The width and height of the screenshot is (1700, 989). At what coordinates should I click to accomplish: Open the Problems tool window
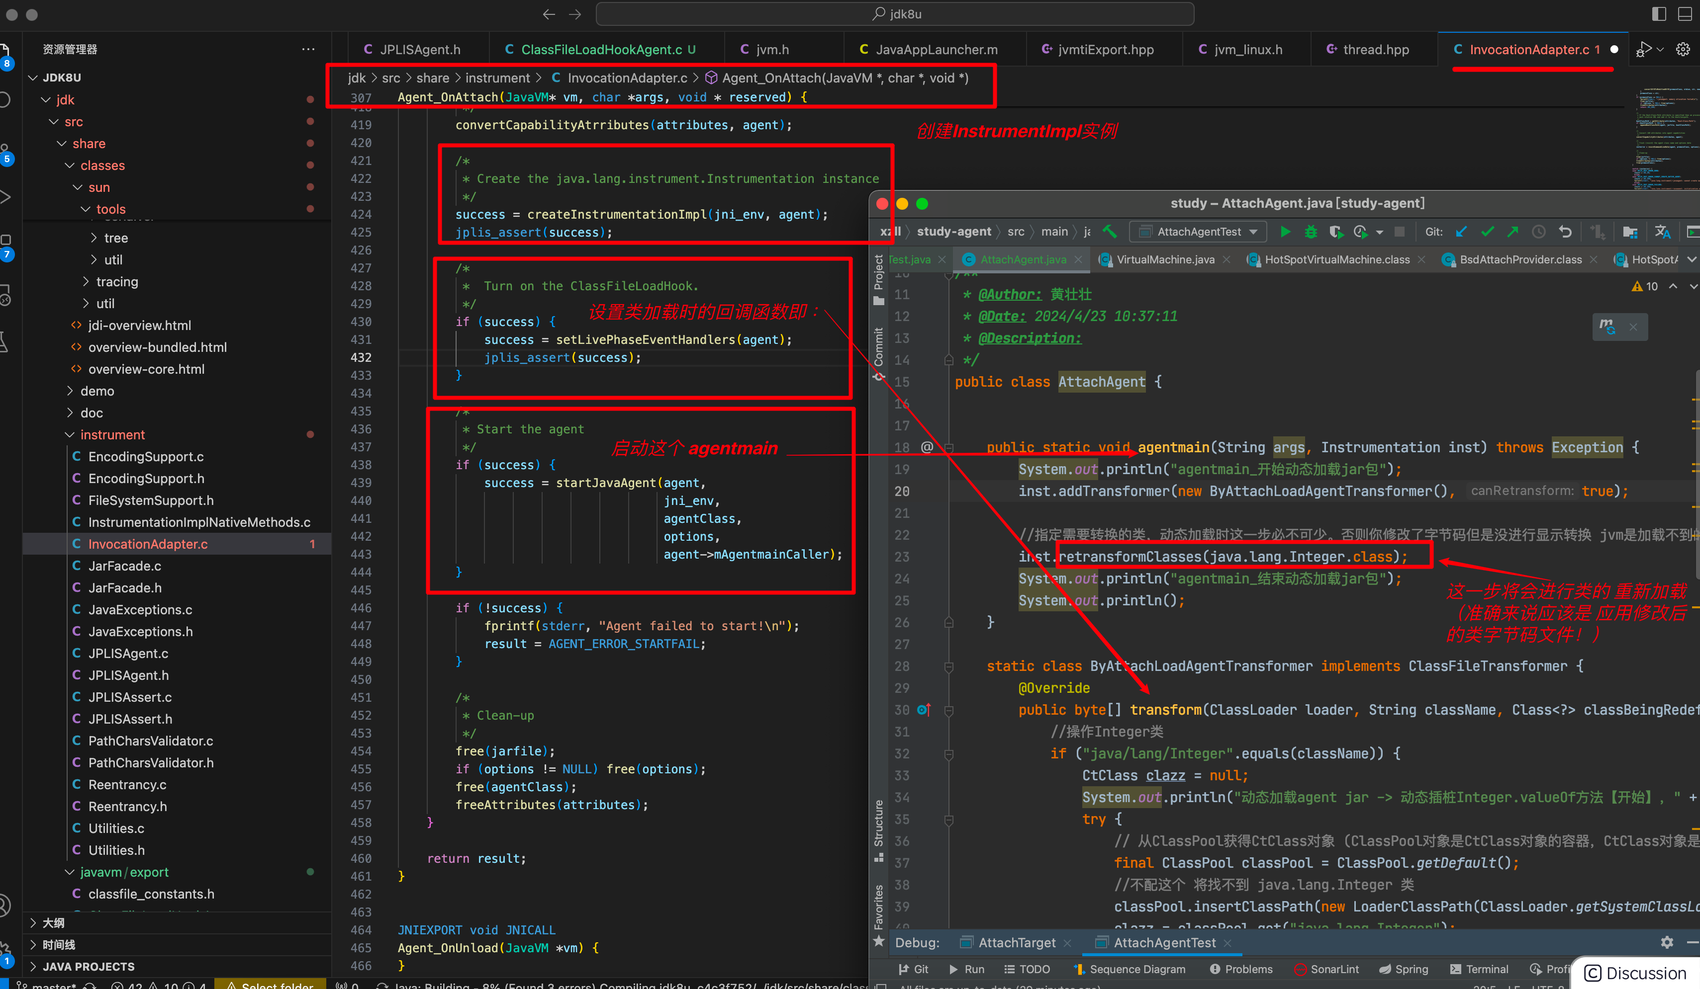coord(1240,969)
